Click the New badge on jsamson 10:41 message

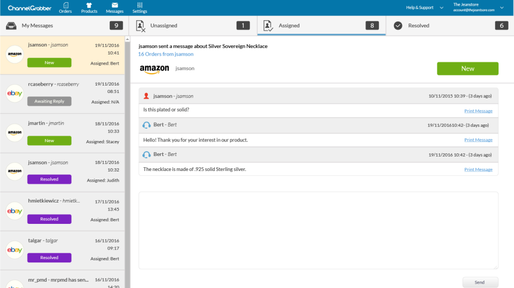coord(49,63)
